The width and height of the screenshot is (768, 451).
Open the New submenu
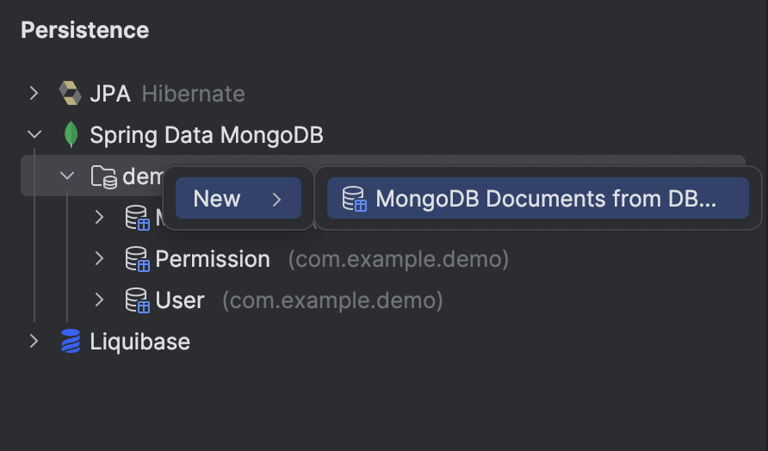coord(238,199)
